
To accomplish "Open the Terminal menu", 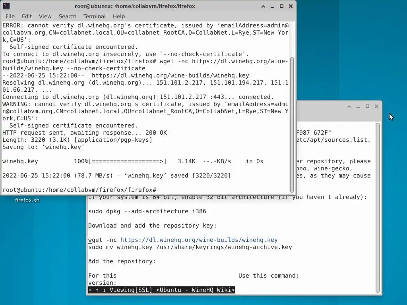I will click(x=95, y=16).
